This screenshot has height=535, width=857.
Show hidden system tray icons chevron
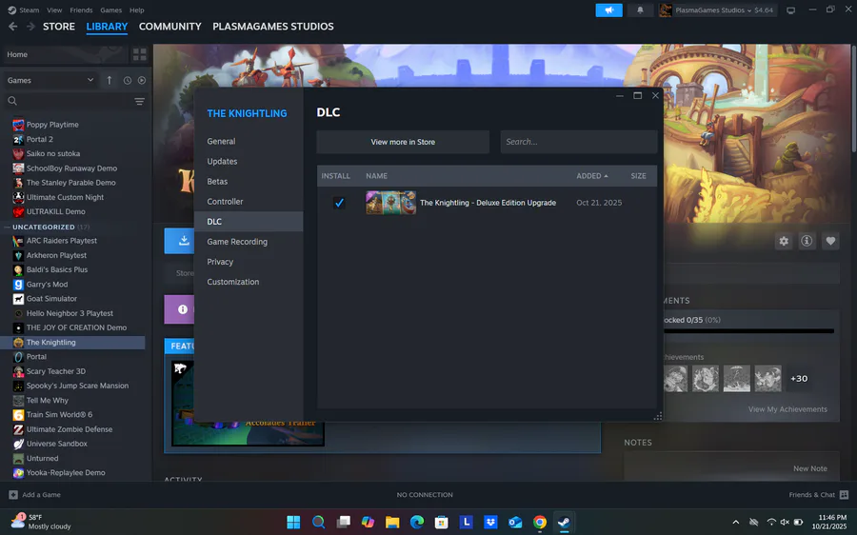tap(736, 523)
